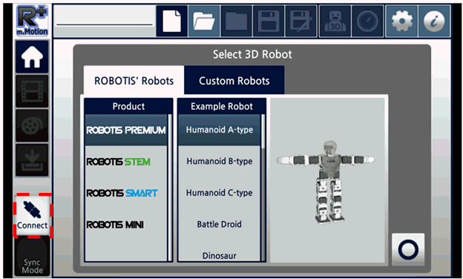This screenshot has width=463, height=279.
Task: Click Save As floppy-with-pencil icon
Action: (x=301, y=21)
